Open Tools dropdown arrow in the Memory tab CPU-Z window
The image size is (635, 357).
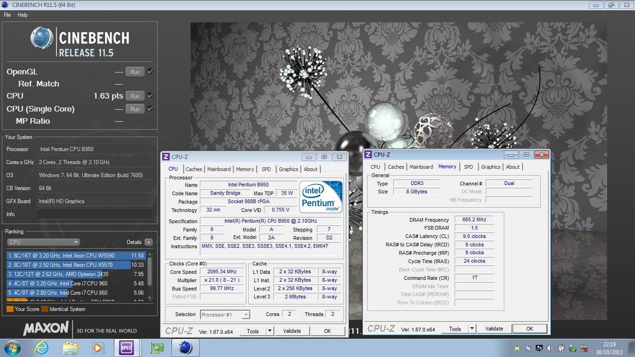[x=471, y=329]
